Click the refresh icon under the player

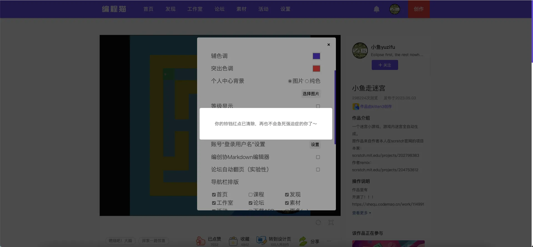[318, 223]
